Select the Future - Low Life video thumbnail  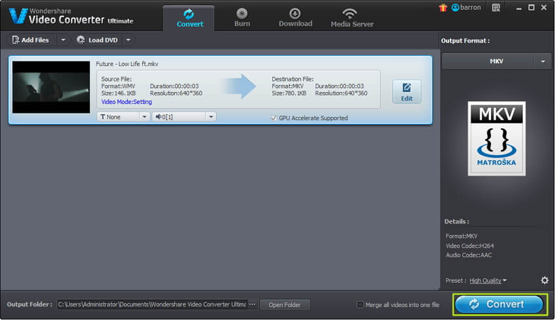pyautogui.click(x=51, y=87)
